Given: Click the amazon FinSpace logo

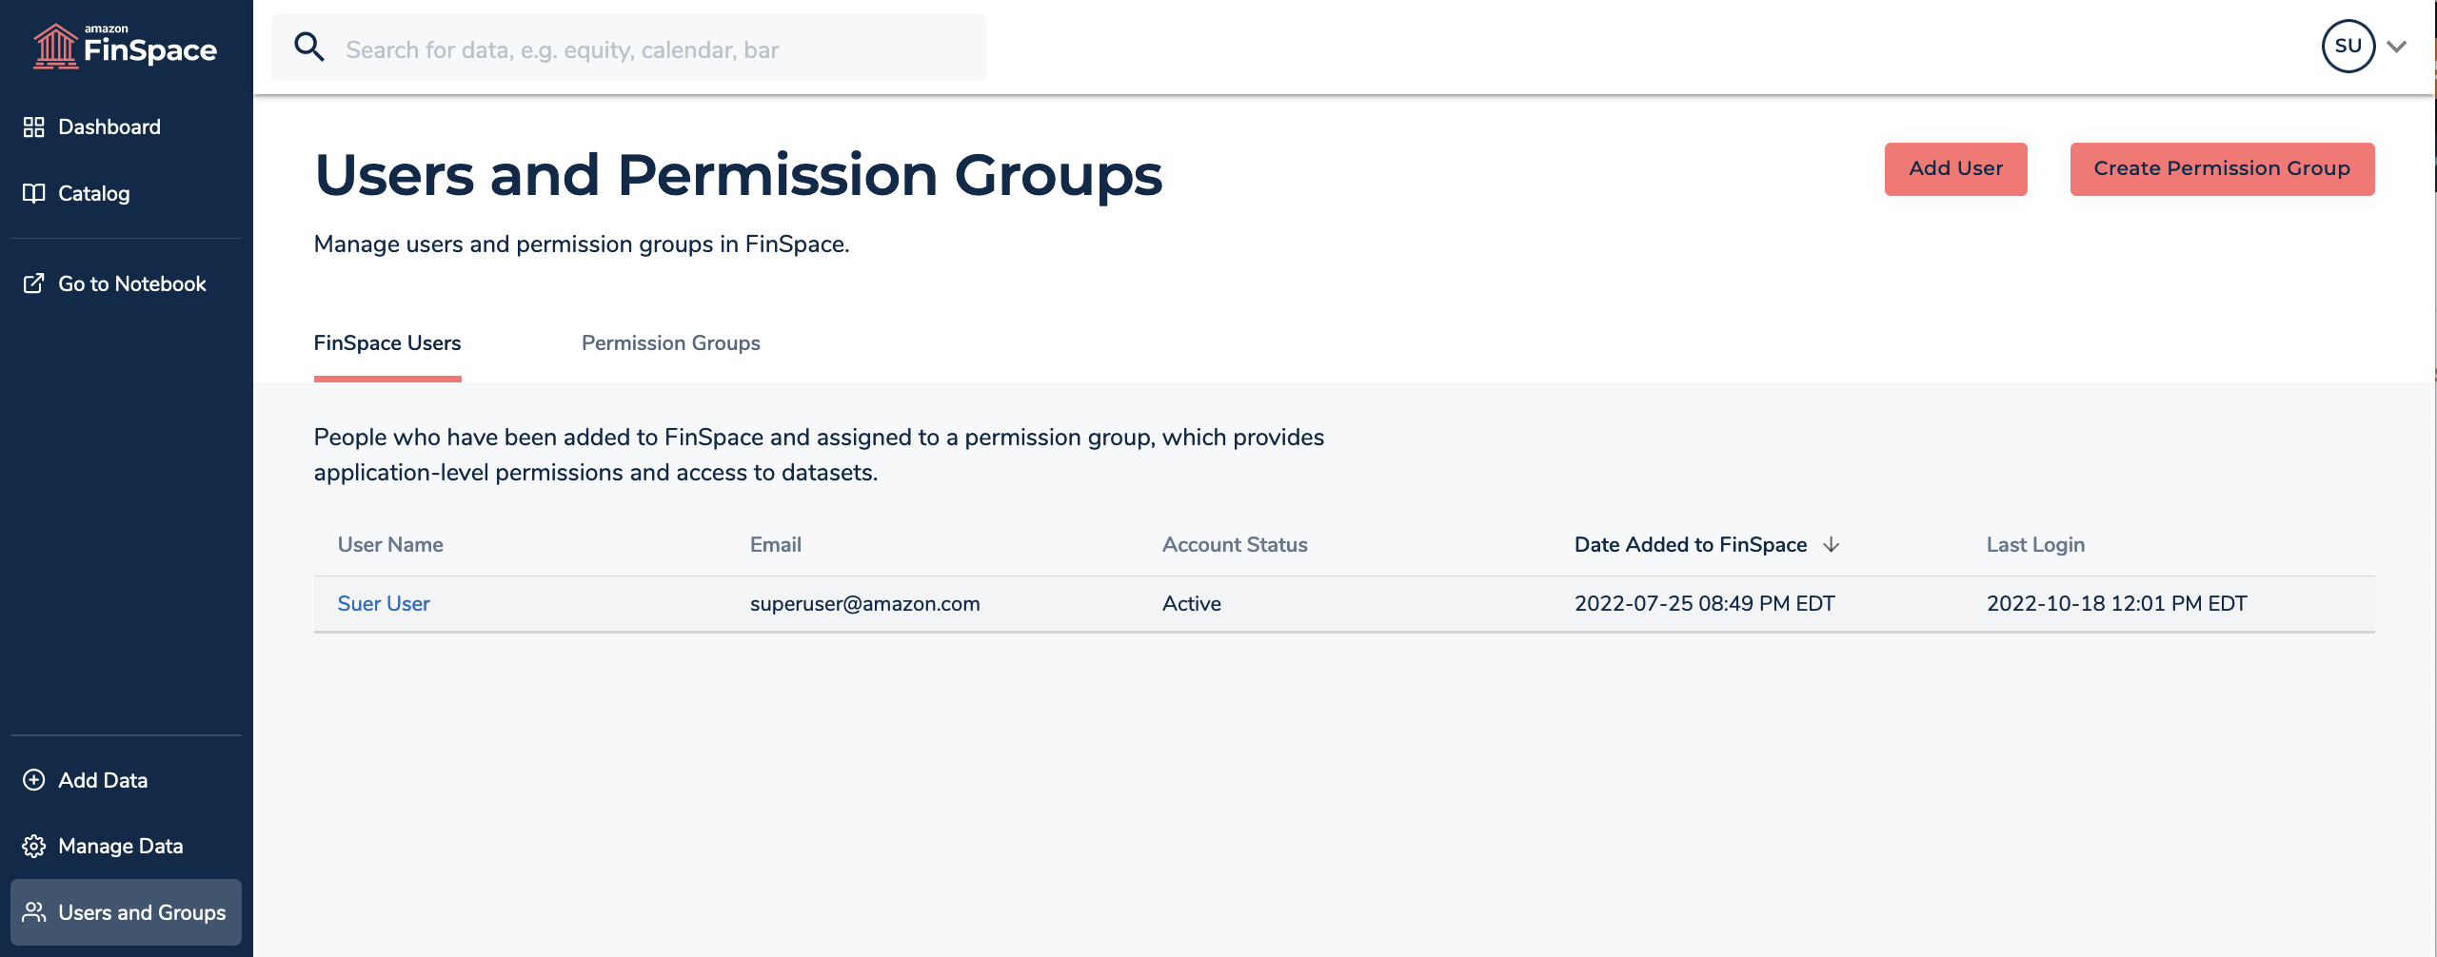Looking at the screenshot, I should (124, 45).
